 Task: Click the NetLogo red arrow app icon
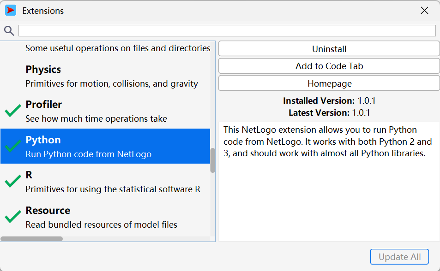[x=10, y=10]
